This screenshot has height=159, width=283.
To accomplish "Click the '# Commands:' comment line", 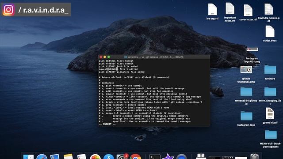I will [107, 83].
